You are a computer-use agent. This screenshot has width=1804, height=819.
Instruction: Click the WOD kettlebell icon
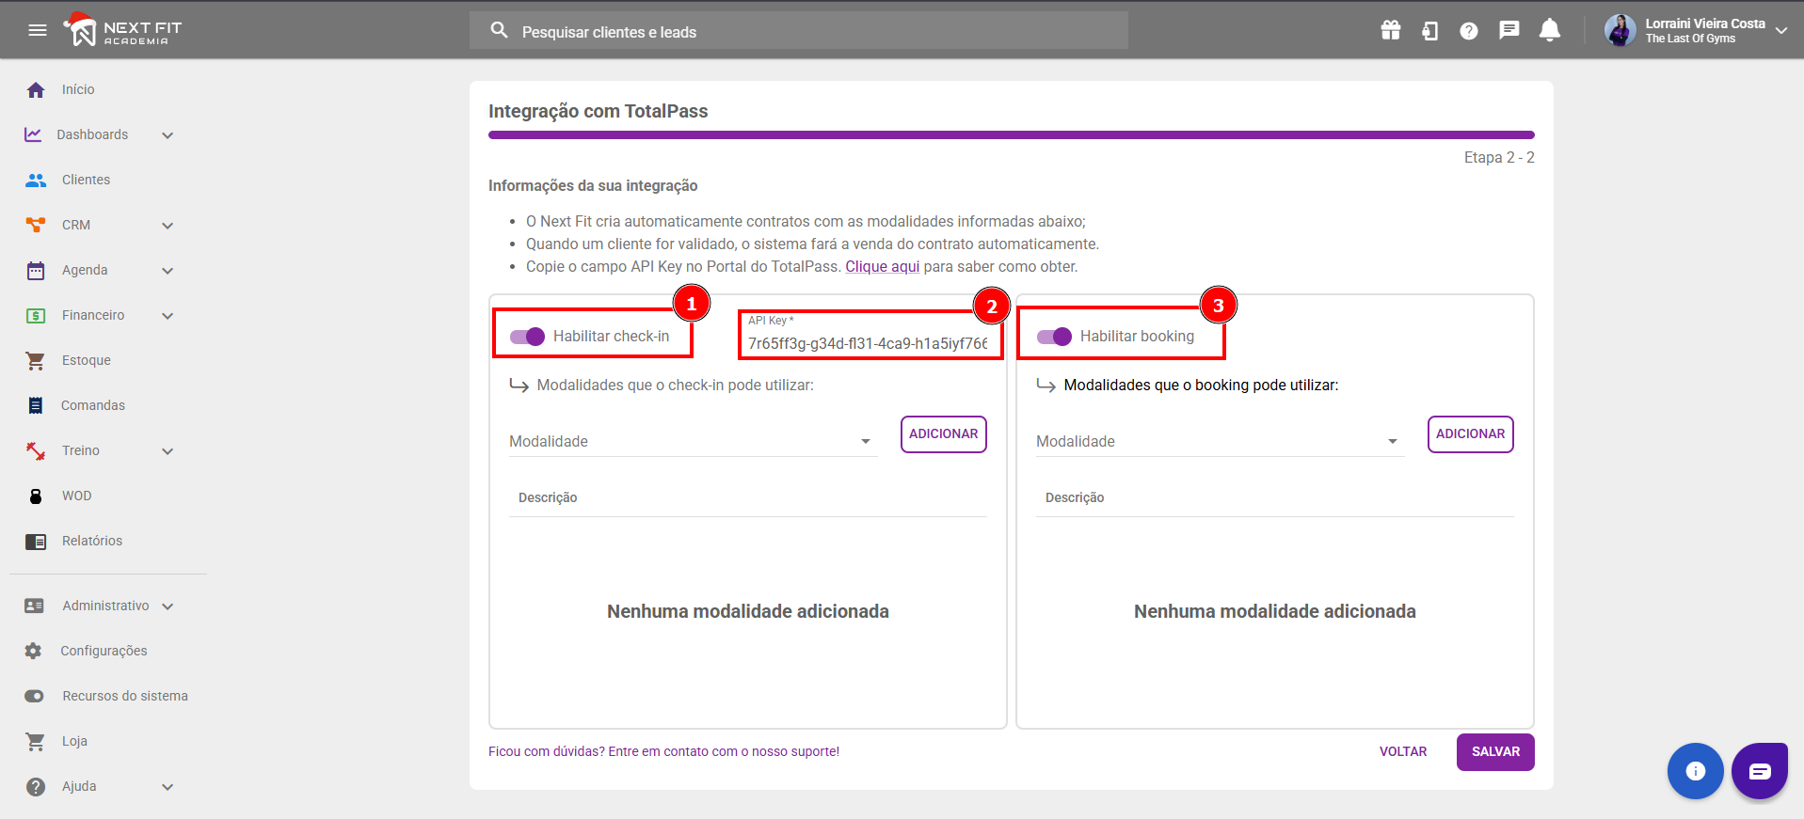(36, 496)
